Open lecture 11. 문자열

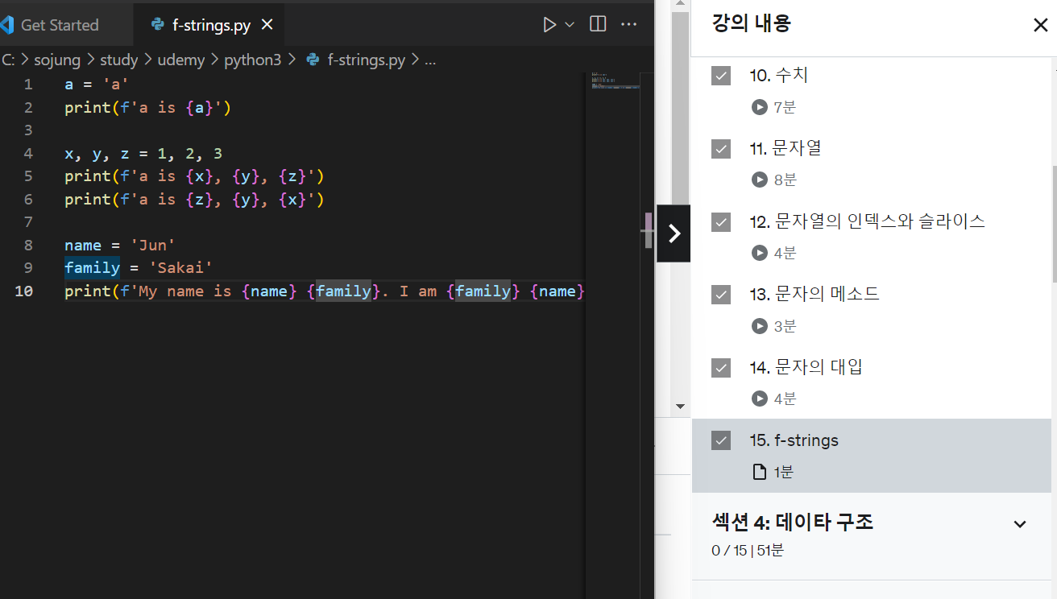tap(785, 149)
